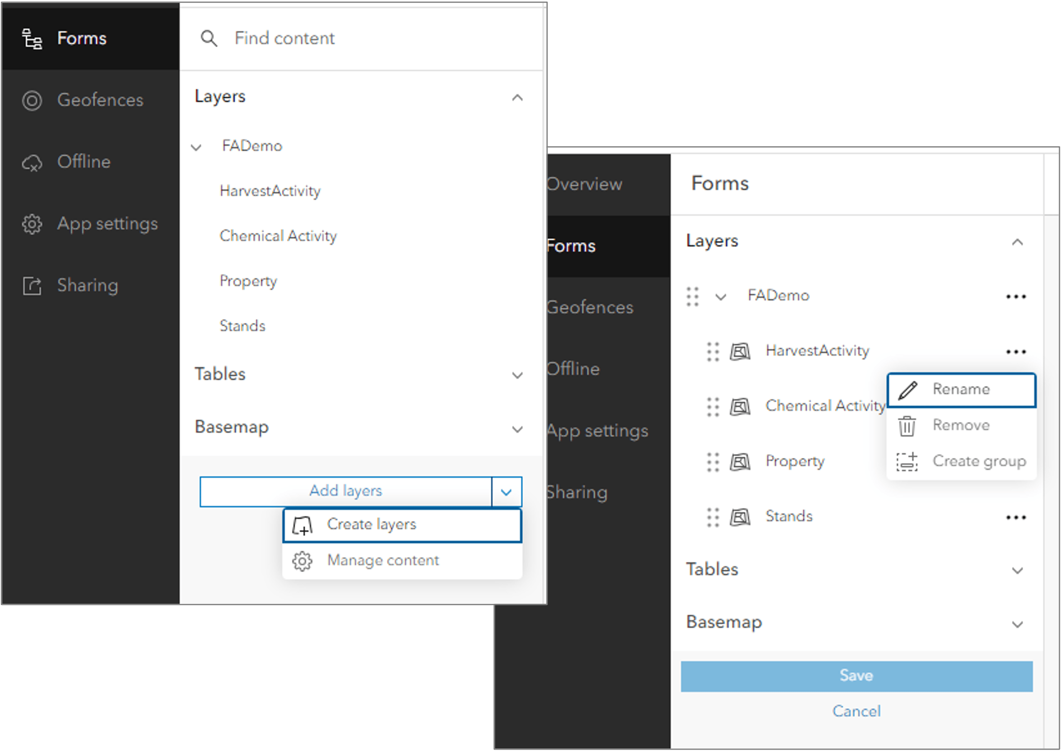Image resolution: width=1062 pixels, height=751 pixels.
Task: Open the Geofences panel
Action: [31, 100]
